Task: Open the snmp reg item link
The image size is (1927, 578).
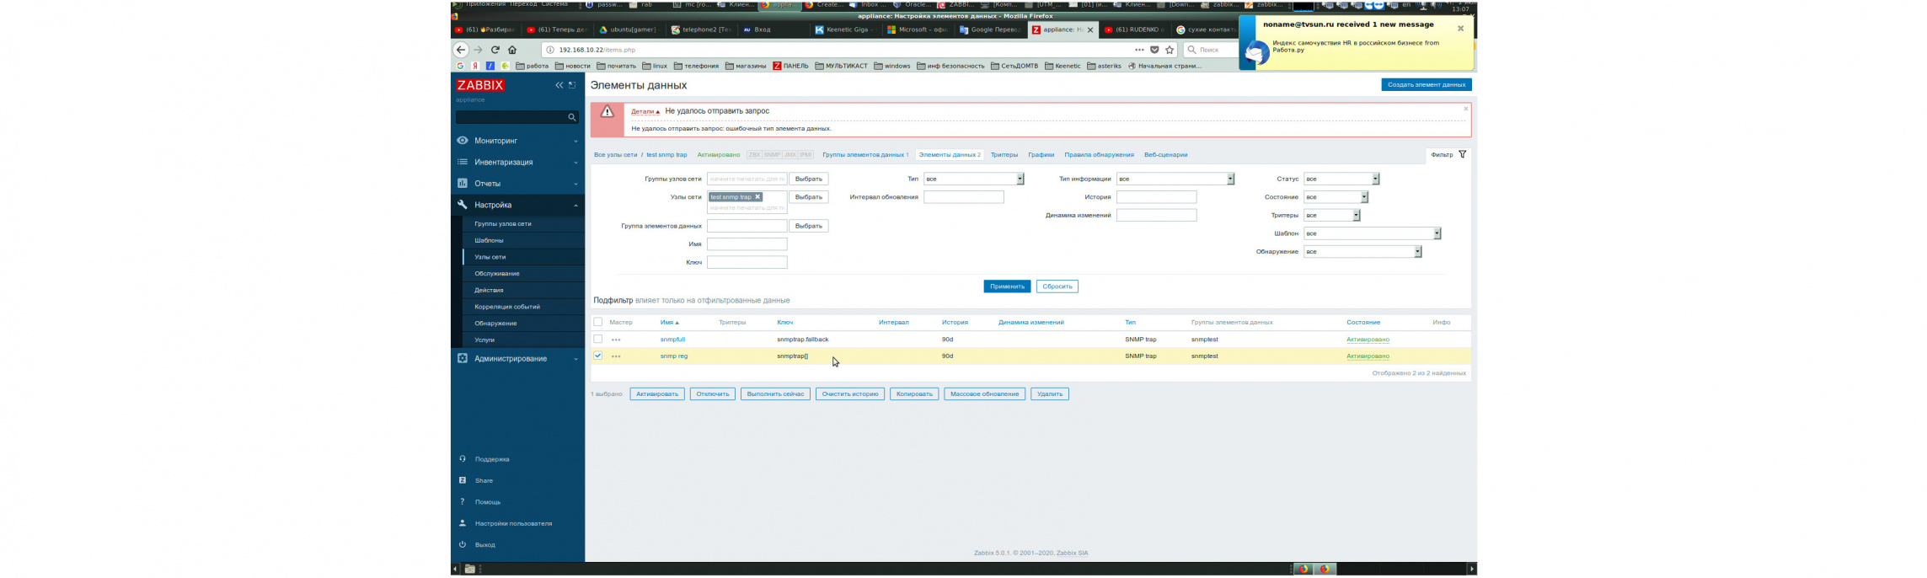Action: tap(674, 356)
